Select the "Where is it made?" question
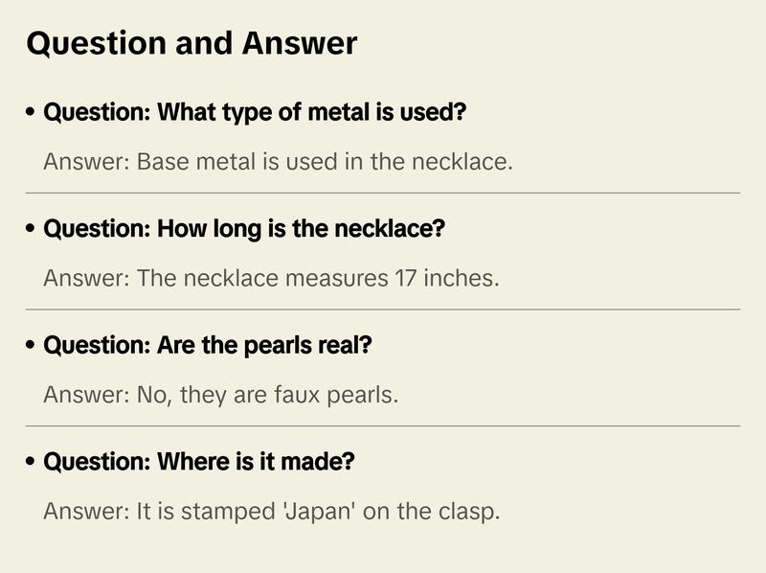Image resolution: width=766 pixels, height=573 pixels. coord(199,462)
